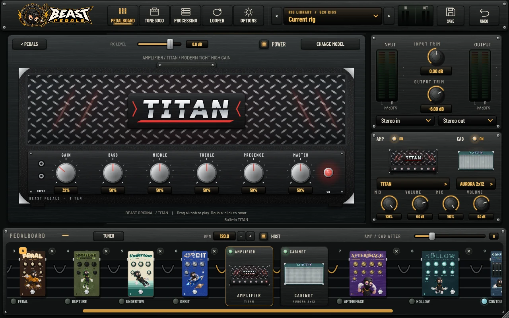Image resolution: width=509 pixels, height=318 pixels.
Task: Open the Tuner
Action: [x=109, y=236]
